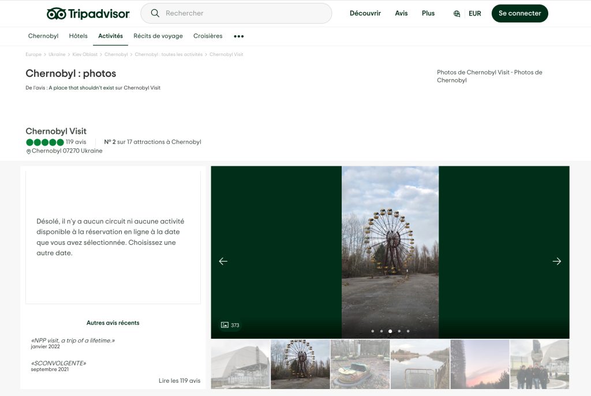The width and height of the screenshot is (591, 396).
Task: Open the Hôtels tab
Action: point(78,36)
